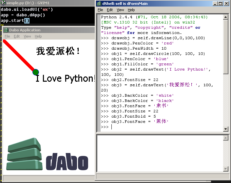
Task: Click the gVim icon in the title bar
Action: [3, 3]
